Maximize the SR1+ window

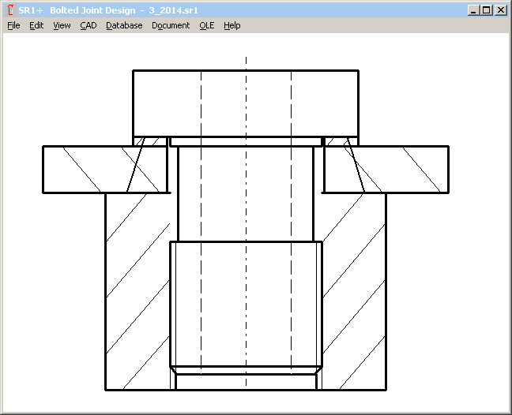pyautogui.click(x=485, y=10)
